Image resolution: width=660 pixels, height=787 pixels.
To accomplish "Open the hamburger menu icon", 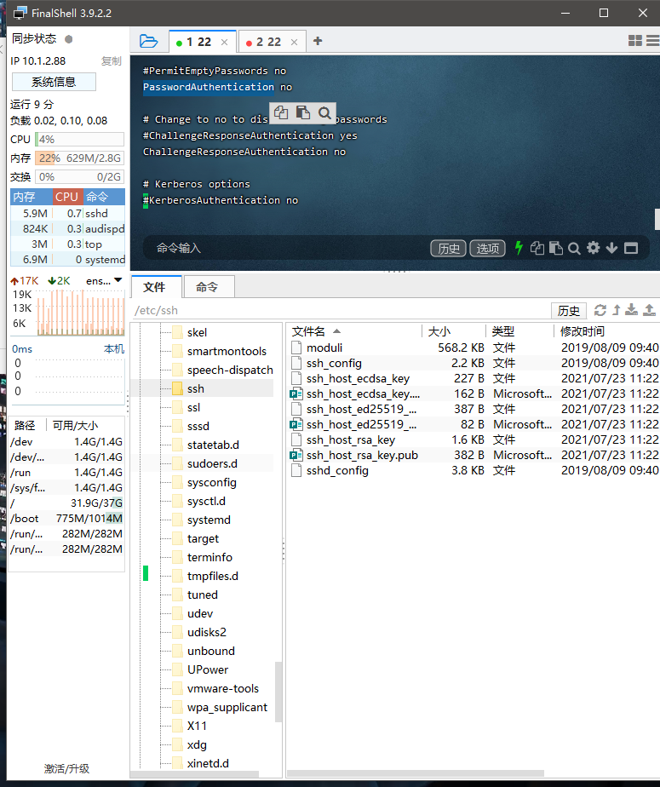I will (x=653, y=41).
